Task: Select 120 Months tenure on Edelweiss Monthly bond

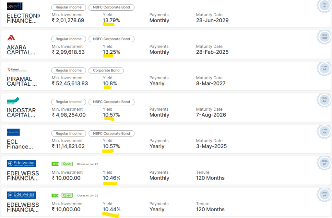Action: (210, 178)
